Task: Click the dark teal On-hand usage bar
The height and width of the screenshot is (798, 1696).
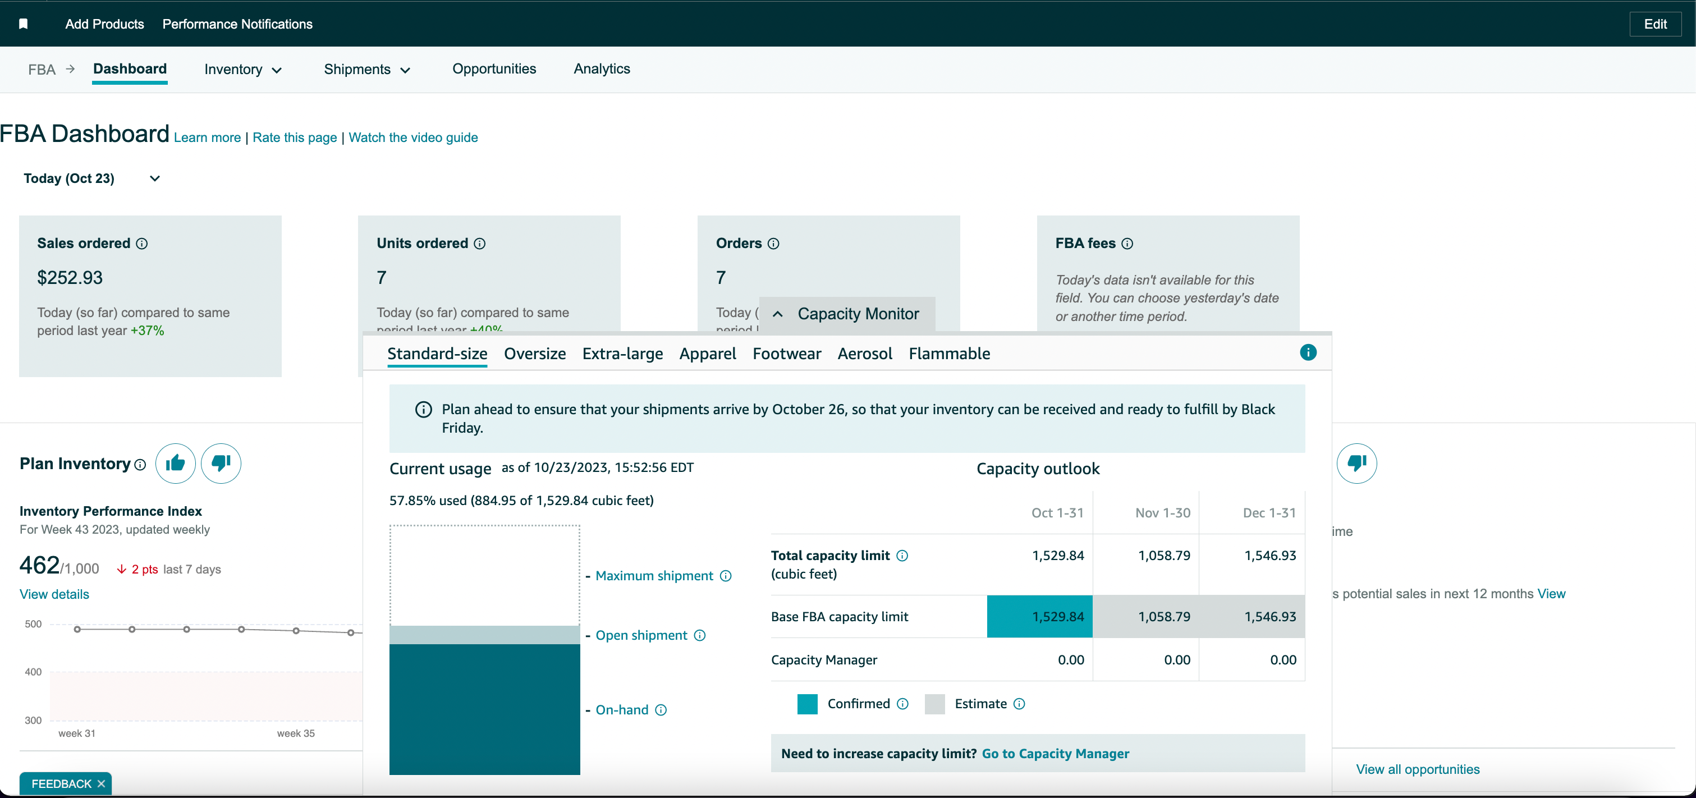Action: (484, 709)
